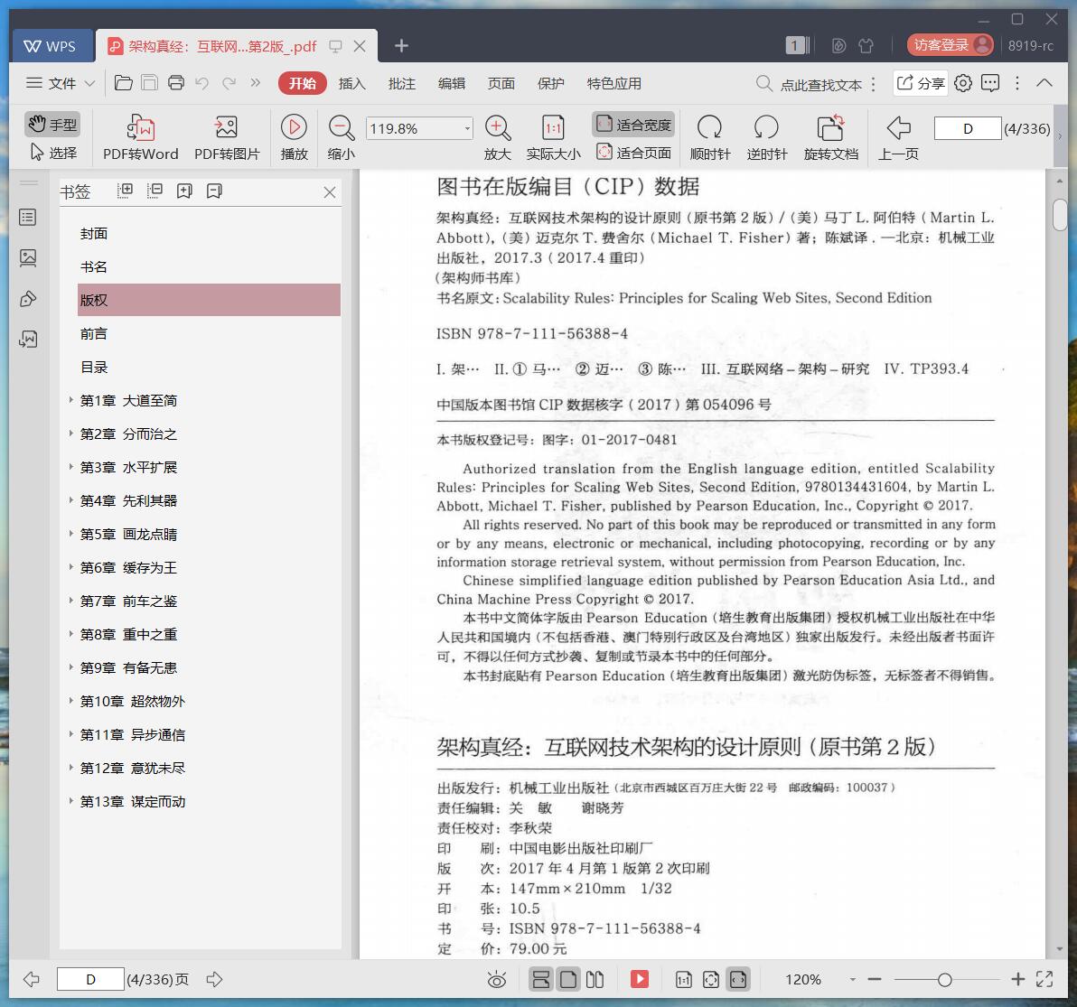Image resolution: width=1077 pixels, height=1007 pixels.
Task: Expand 第6章 缓存为王 bookmark
Action: (70, 567)
